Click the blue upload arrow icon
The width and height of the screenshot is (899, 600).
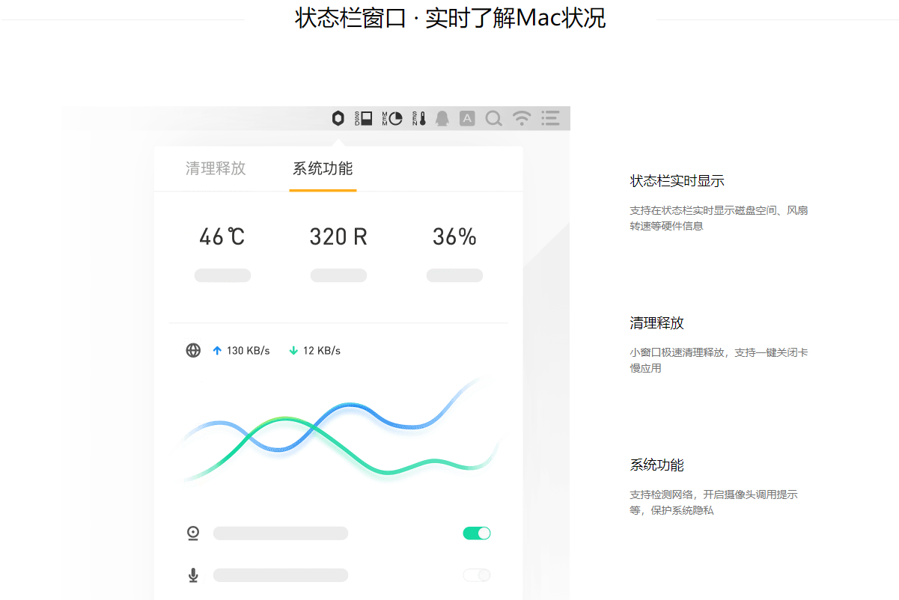[217, 350]
